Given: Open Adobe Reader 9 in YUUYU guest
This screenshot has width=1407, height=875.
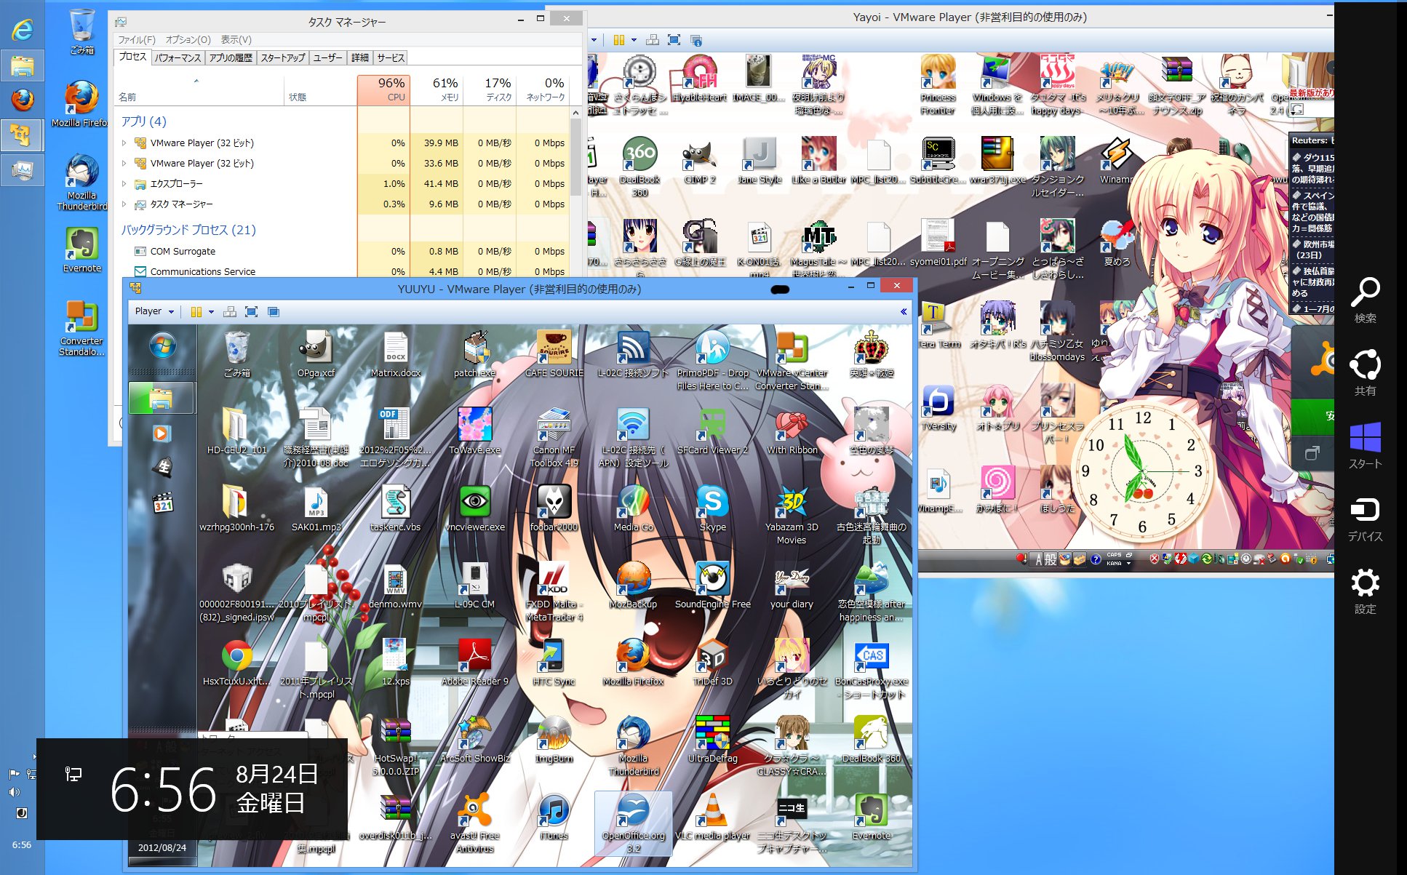Looking at the screenshot, I should point(474,662).
